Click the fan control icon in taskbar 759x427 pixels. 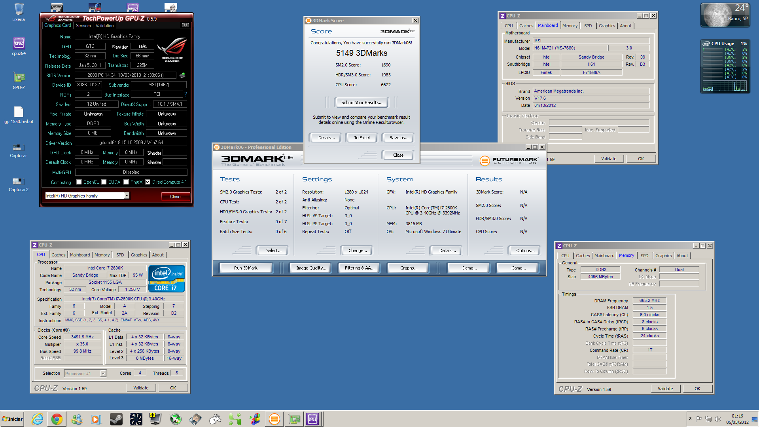[136, 419]
